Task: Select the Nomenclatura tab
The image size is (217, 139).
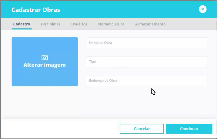Action: click(x=111, y=24)
